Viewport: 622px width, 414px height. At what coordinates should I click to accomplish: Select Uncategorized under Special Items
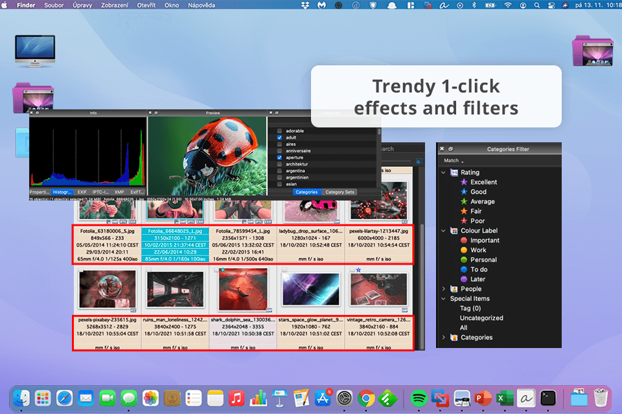(481, 318)
